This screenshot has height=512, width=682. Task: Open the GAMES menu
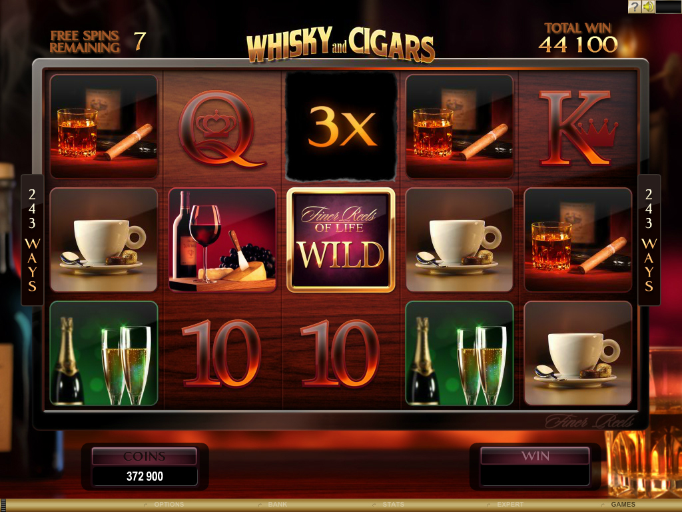pyautogui.click(x=623, y=504)
